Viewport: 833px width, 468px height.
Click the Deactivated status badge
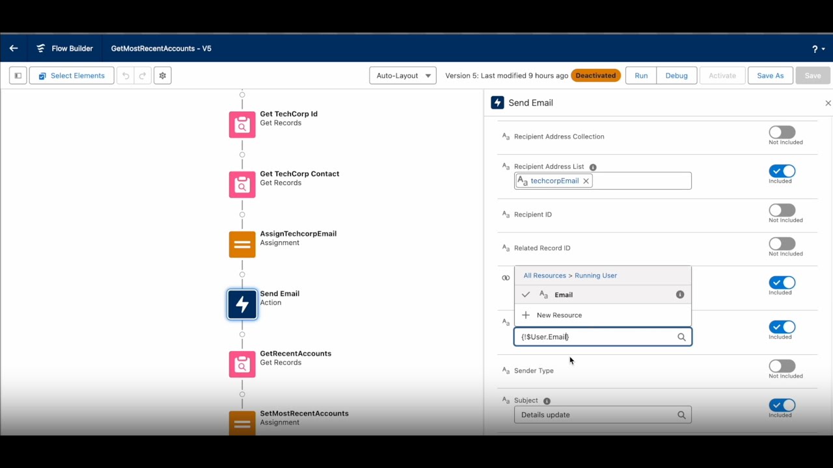[595, 75]
